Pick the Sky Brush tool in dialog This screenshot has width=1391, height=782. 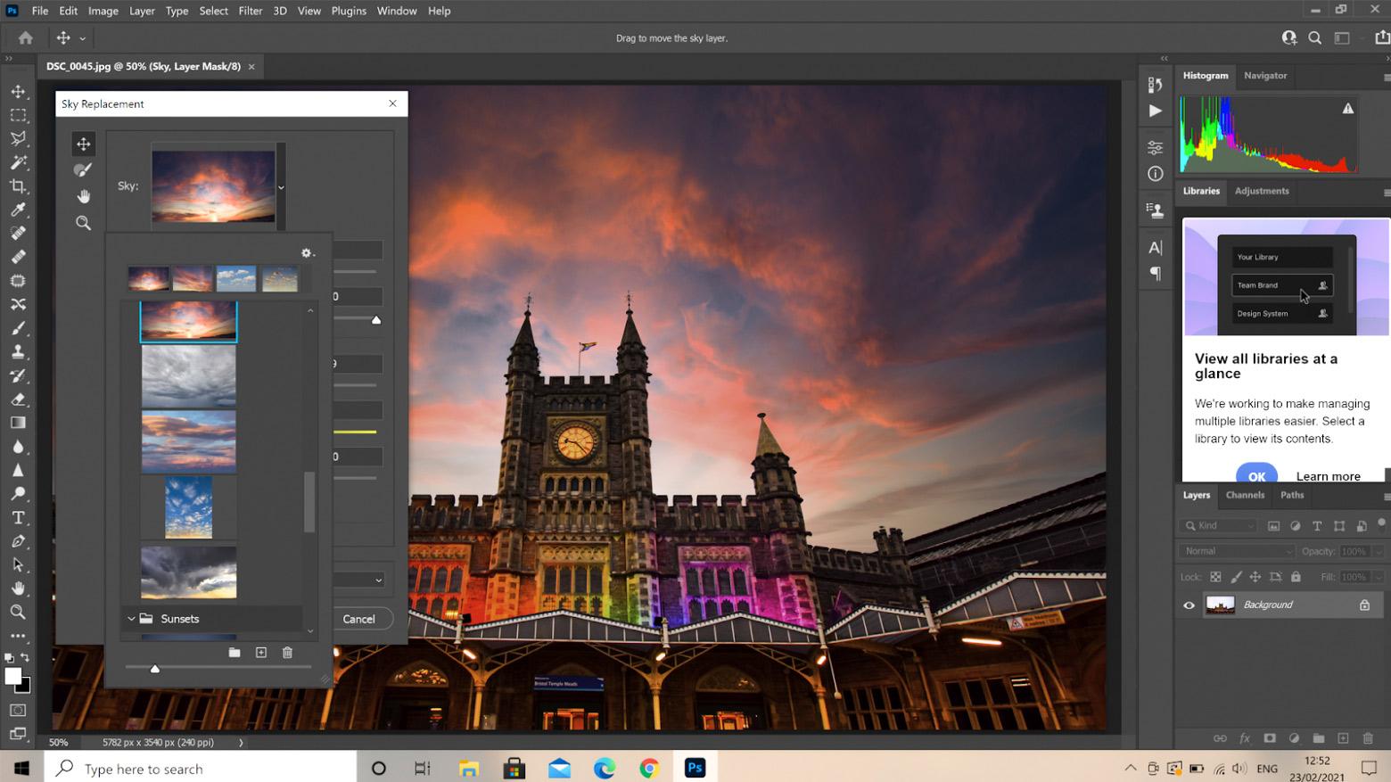coord(83,169)
